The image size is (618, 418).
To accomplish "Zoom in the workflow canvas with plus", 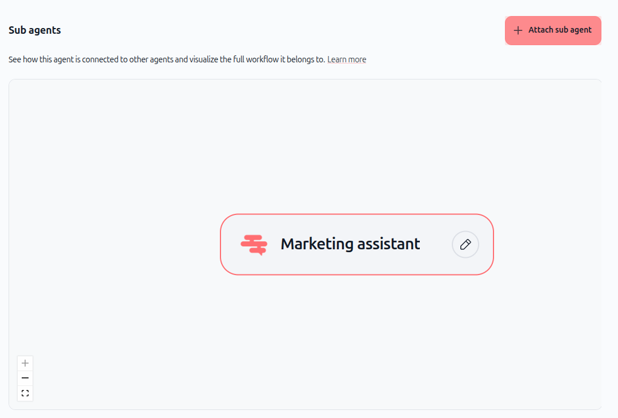I will click(25, 363).
